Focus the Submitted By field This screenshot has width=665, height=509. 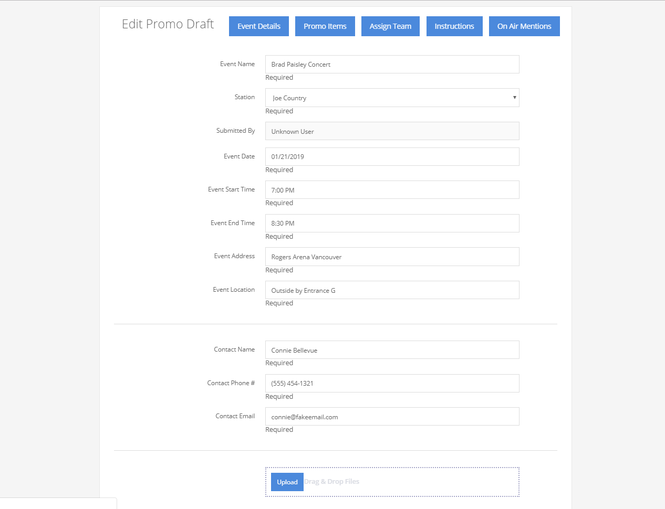(392, 131)
